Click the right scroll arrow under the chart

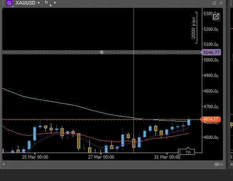[x=222, y=165]
